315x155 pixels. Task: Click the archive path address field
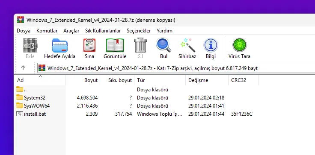click(176, 68)
